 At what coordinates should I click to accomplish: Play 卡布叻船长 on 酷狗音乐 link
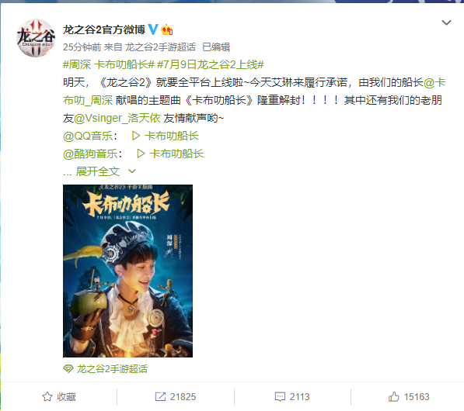pyautogui.click(x=170, y=154)
